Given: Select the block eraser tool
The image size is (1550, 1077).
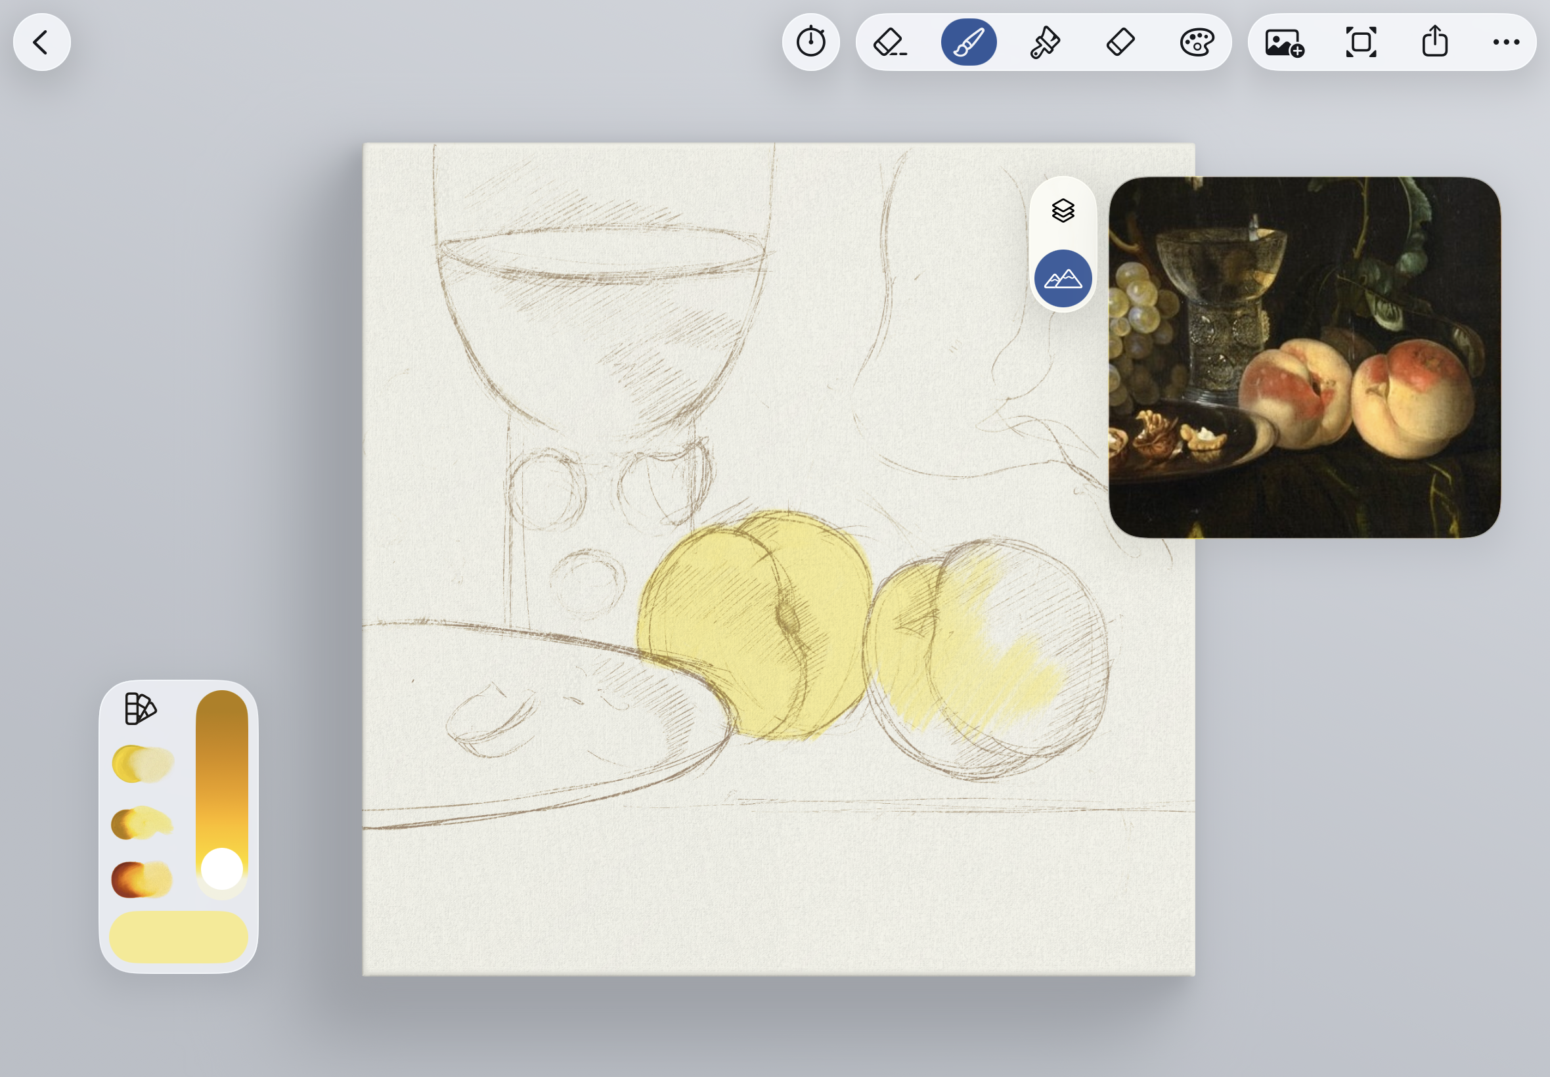Looking at the screenshot, I should (x=1121, y=43).
